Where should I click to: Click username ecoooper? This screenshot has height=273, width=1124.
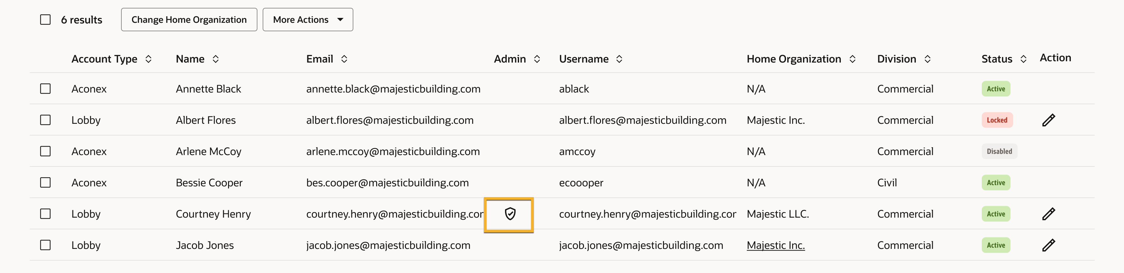click(x=581, y=183)
